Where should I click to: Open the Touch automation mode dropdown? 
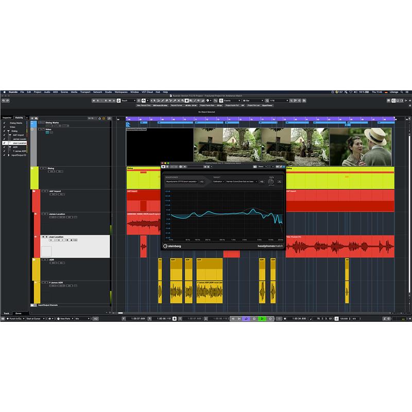(x=128, y=100)
